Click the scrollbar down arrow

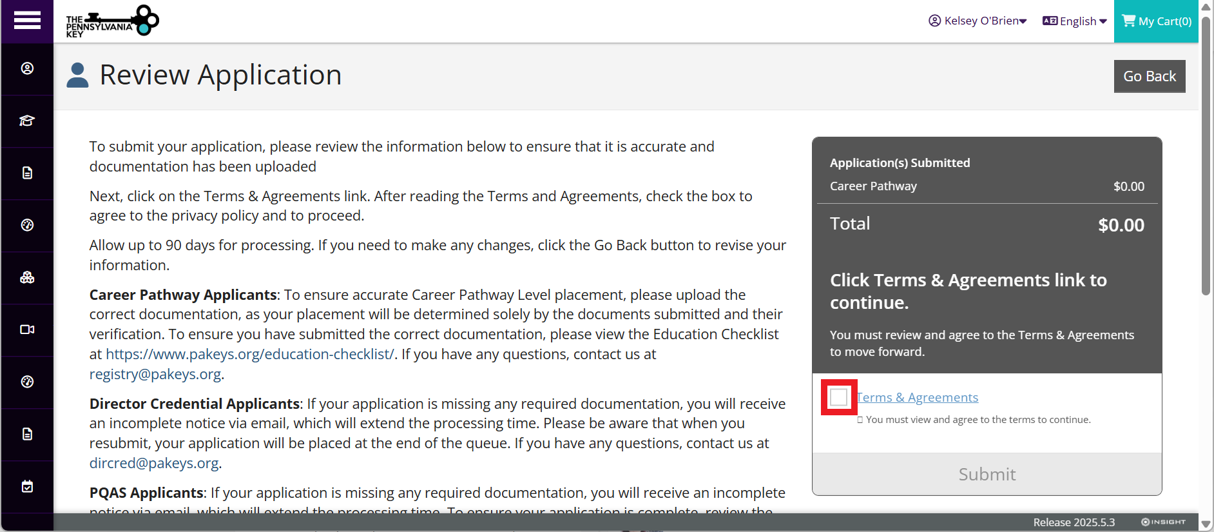click(1206, 524)
